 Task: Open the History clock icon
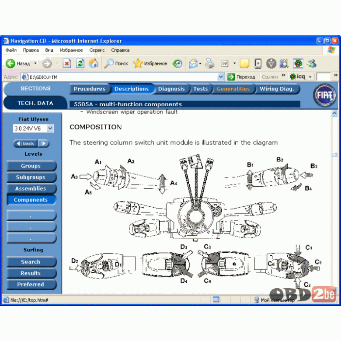[x=177, y=63]
